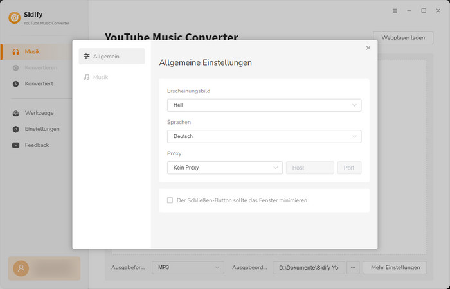Open Werkzeuge in sidebar
Screen dimensions: 450x289
(37, 113)
